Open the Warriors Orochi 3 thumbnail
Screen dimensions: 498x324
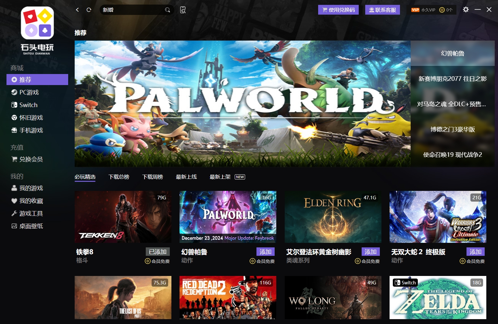coord(438,217)
